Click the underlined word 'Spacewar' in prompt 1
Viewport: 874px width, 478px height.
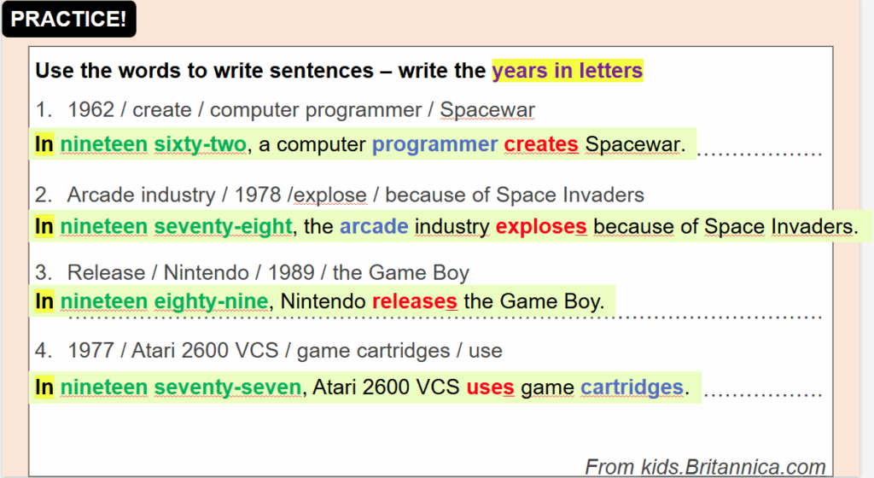(487, 110)
